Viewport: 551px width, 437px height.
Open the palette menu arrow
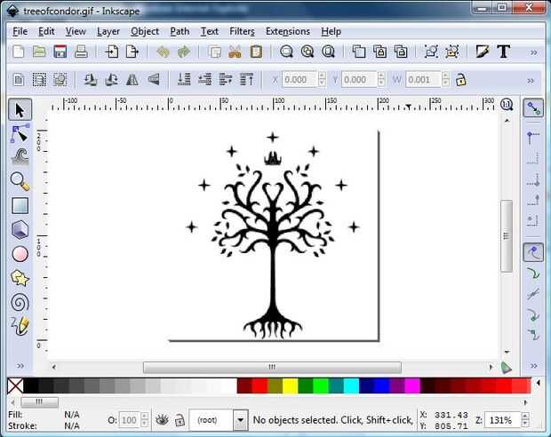click(x=539, y=383)
